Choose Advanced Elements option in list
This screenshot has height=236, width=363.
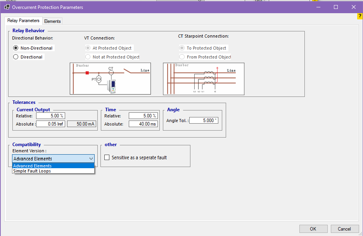click(x=33, y=166)
